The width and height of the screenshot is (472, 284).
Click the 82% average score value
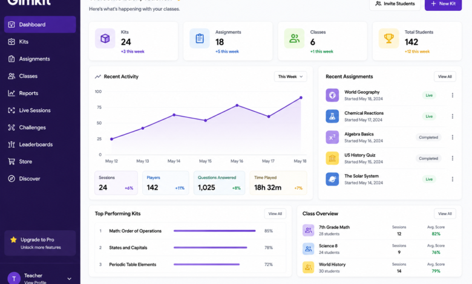436,234
